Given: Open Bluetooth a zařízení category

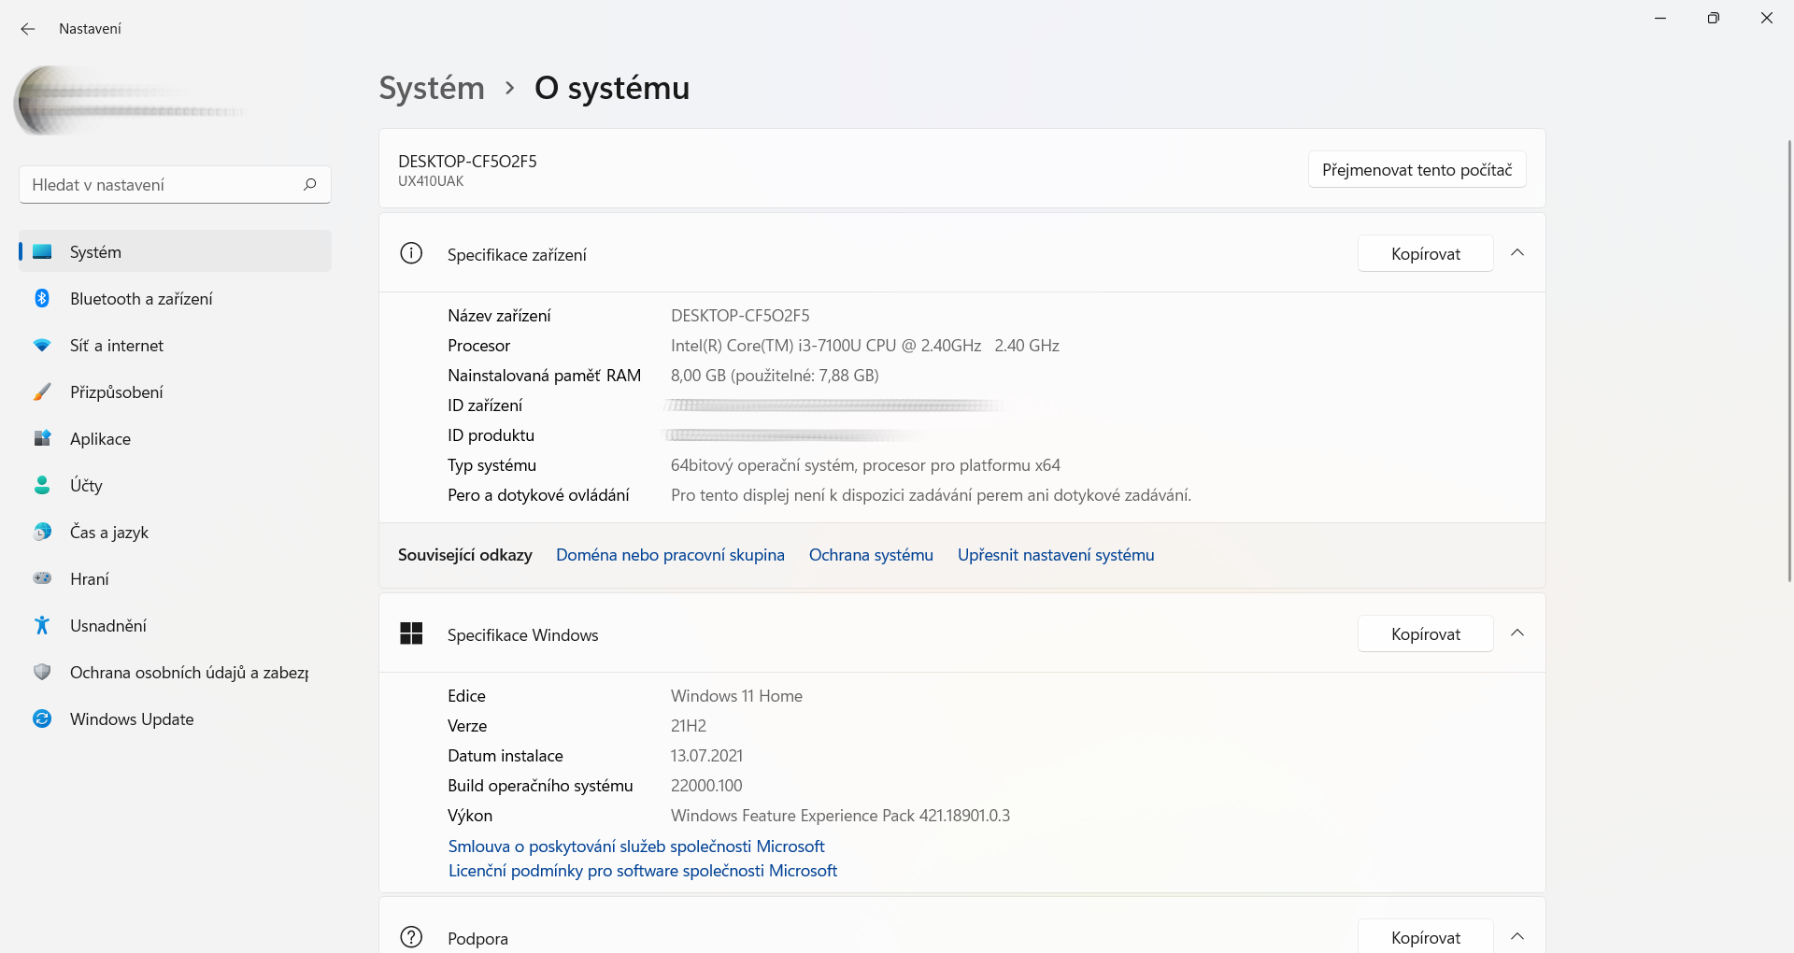Looking at the screenshot, I should (x=176, y=298).
